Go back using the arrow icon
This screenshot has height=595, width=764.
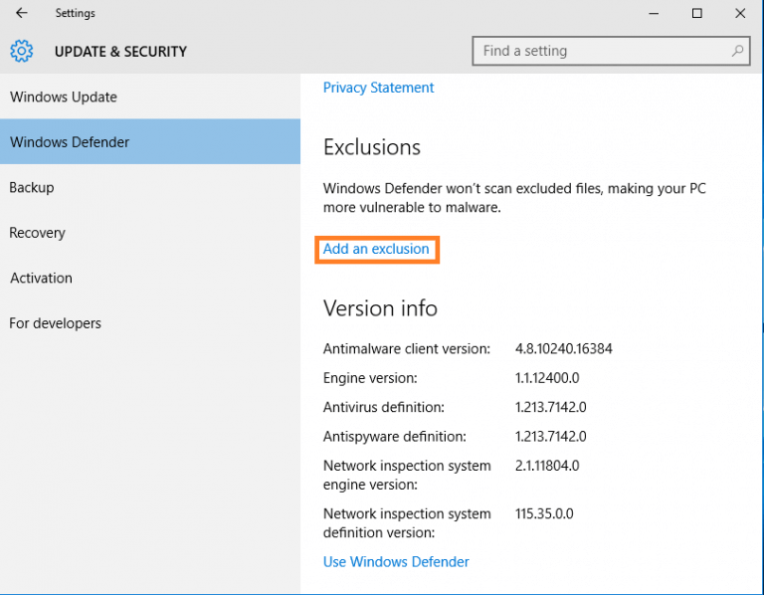[22, 13]
